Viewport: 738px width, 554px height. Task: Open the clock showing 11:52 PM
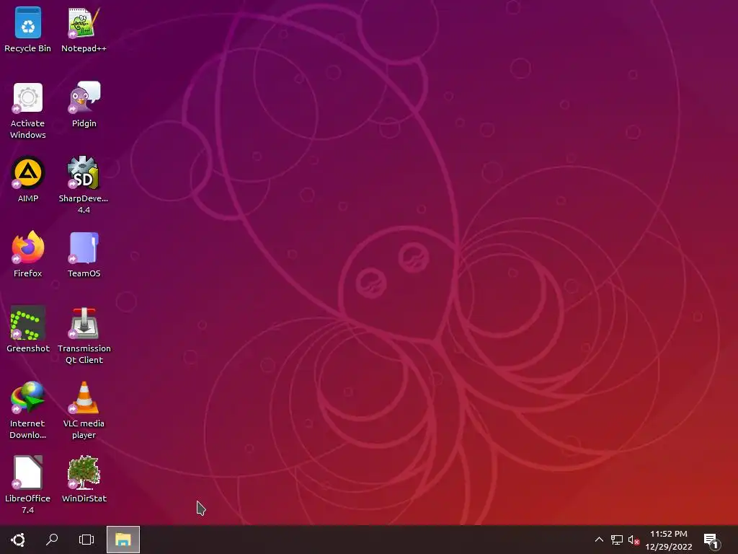pos(668,540)
